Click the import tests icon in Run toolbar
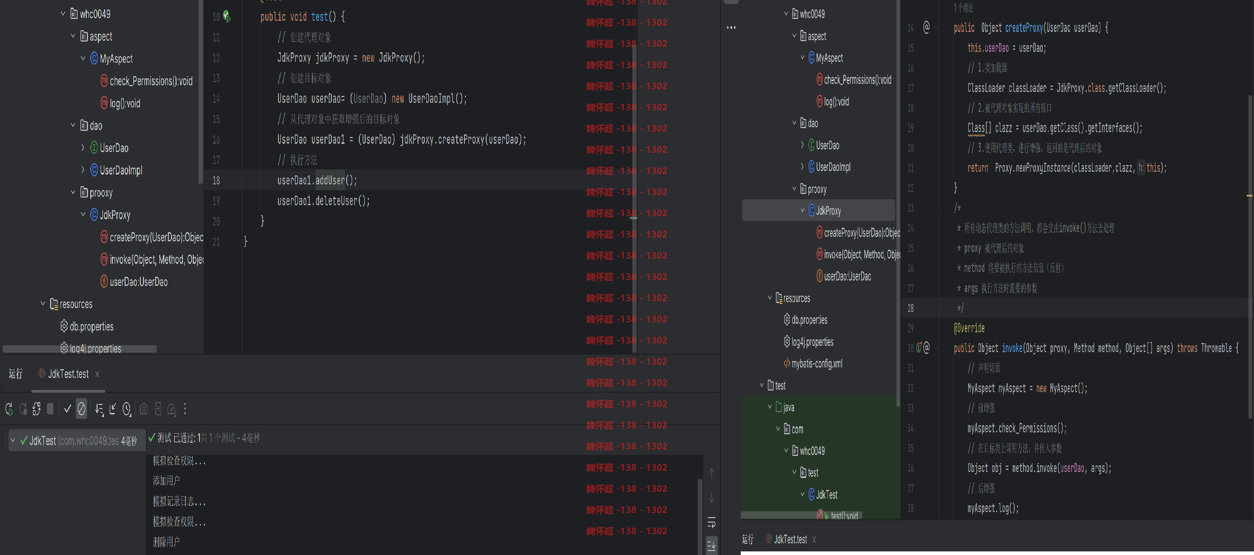This screenshot has width=1254, height=555. 158,409
